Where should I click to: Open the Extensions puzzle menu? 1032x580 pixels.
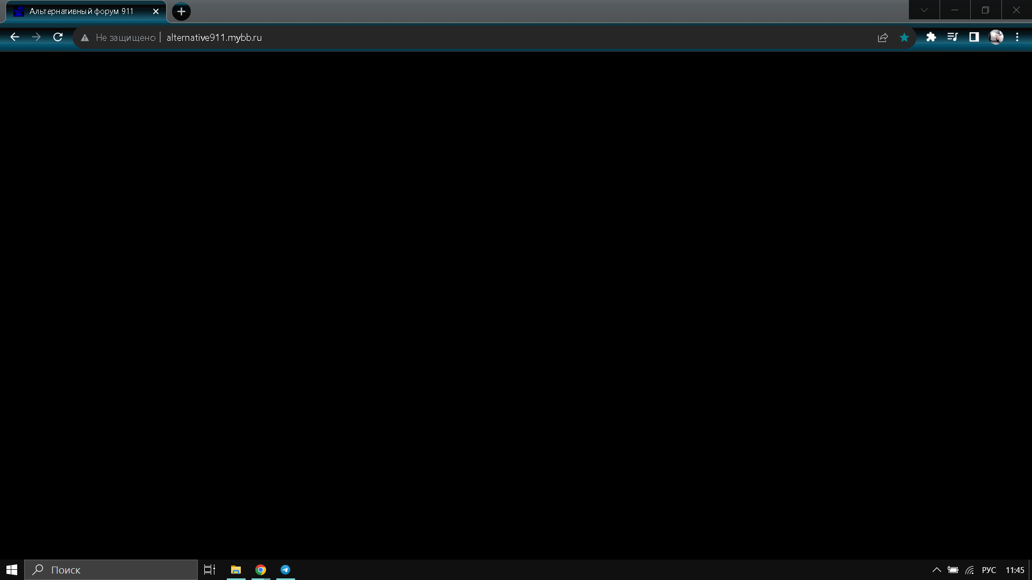931,37
